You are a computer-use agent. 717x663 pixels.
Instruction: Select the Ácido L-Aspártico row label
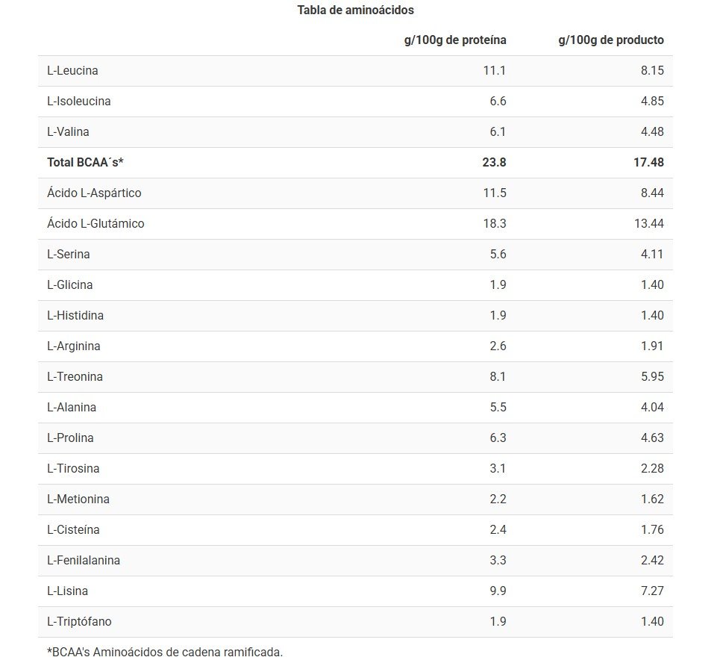click(x=94, y=193)
